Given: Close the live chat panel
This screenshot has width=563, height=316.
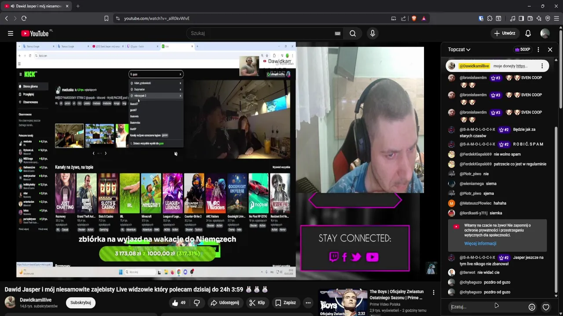Looking at the screenshot, I should [x=550, y=50].
